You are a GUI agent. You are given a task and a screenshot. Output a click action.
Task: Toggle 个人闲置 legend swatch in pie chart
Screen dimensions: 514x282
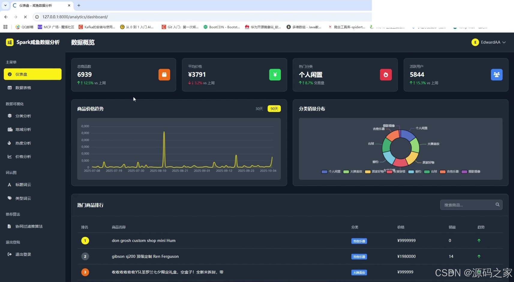tap(324, 172)
